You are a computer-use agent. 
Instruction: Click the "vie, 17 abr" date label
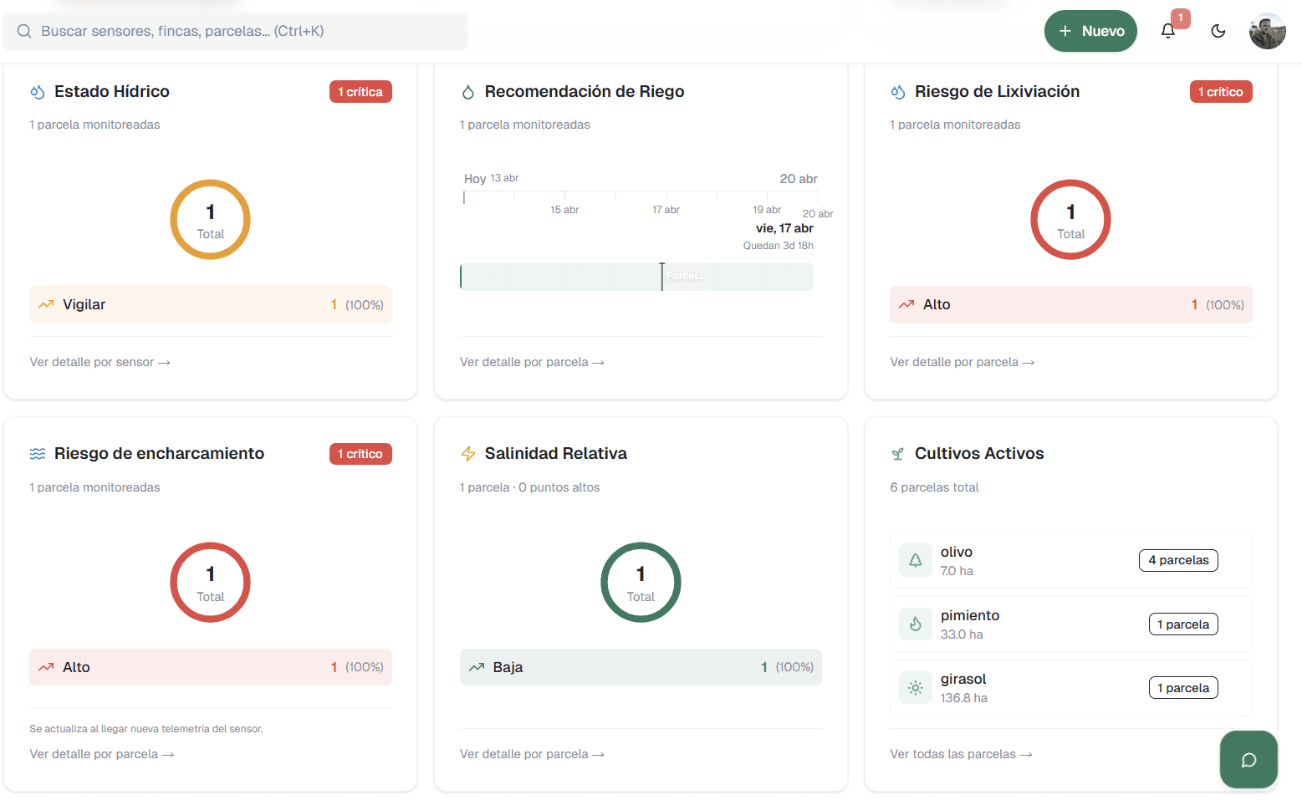(x=784, y=228)
